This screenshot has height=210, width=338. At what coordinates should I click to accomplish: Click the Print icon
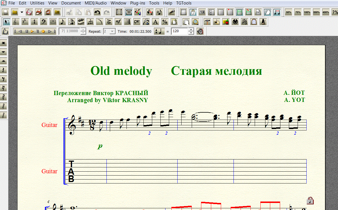[x=38, y=12]
